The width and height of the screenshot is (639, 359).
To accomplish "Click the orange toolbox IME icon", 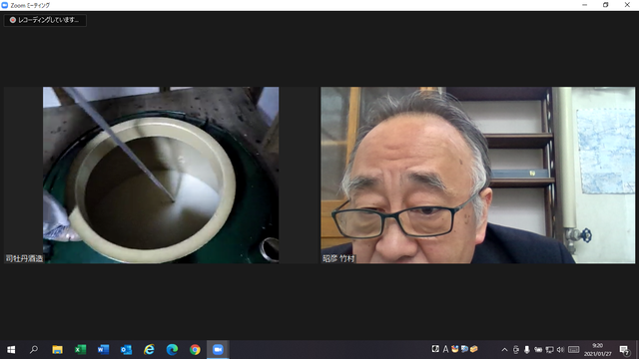I will (x=473, y=349).
